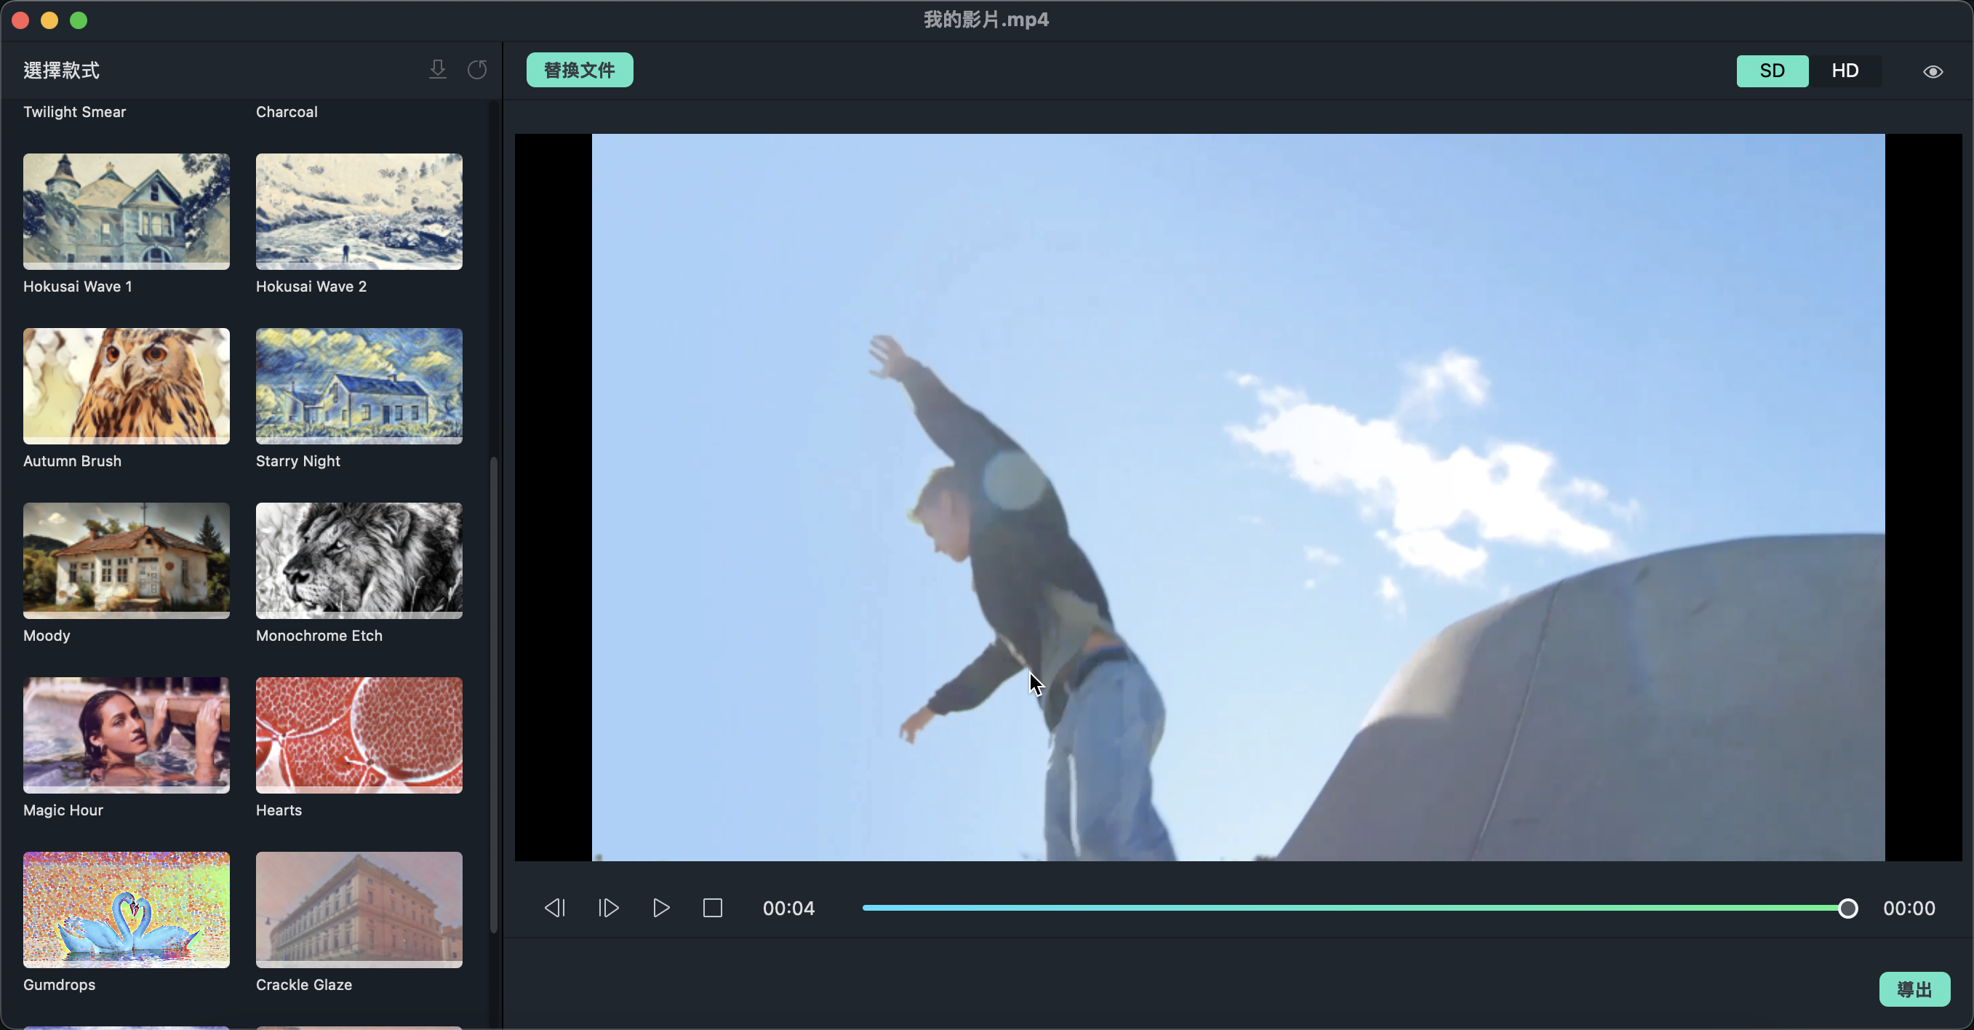1974x1030 pixels.
Task: Click the Crackle Glaze label text
Action: 304,985
